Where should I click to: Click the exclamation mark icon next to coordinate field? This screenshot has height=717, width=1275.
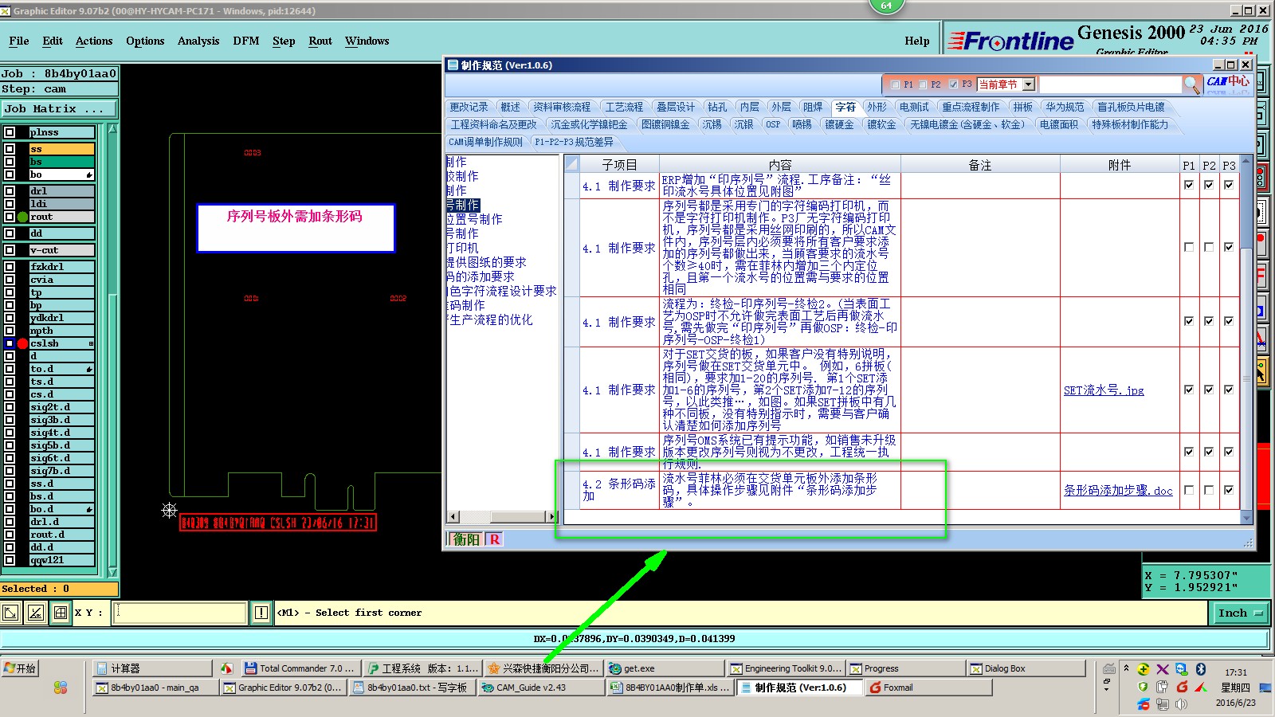pyautogui.click(x=261, y=613)
